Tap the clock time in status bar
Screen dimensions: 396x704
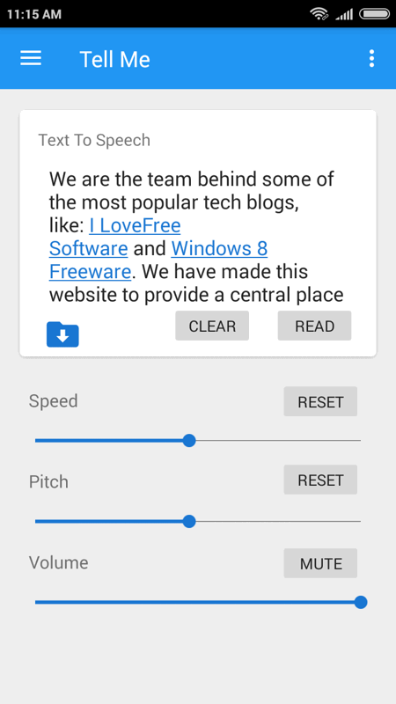[x=34, y=14]
